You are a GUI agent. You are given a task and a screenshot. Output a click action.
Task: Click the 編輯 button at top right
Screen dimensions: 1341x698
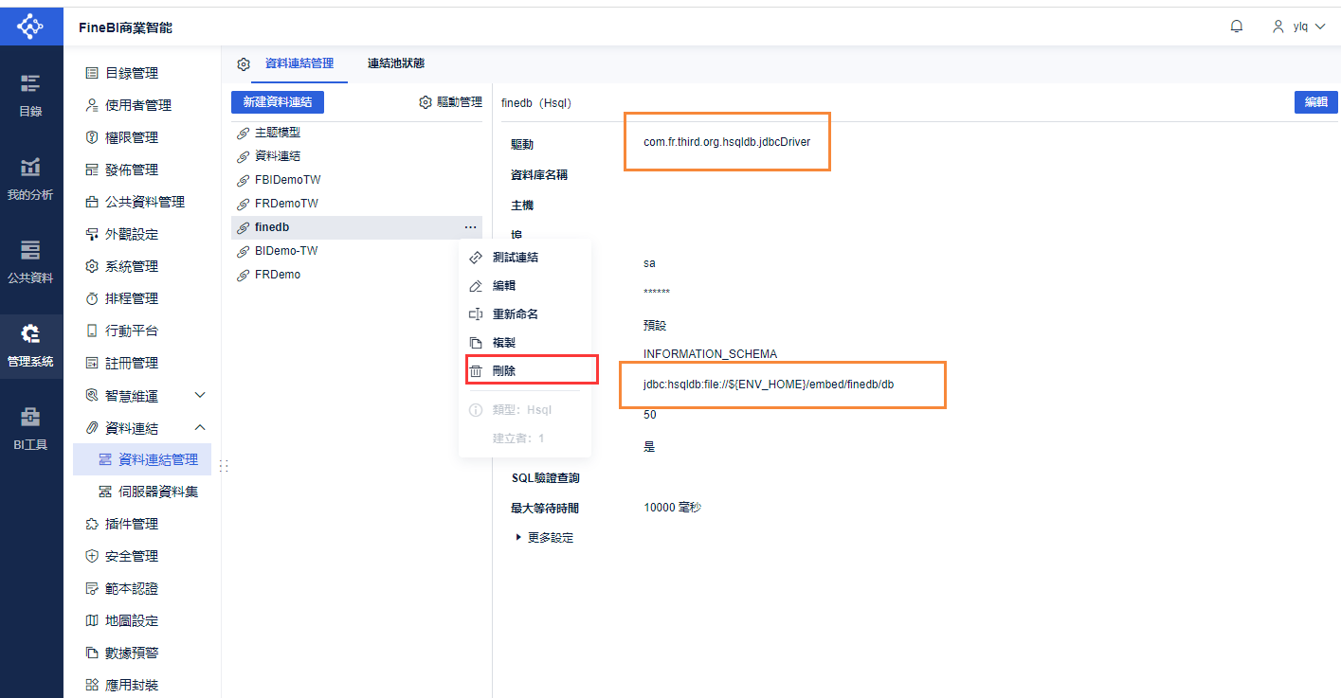[x=1315, y=102]
